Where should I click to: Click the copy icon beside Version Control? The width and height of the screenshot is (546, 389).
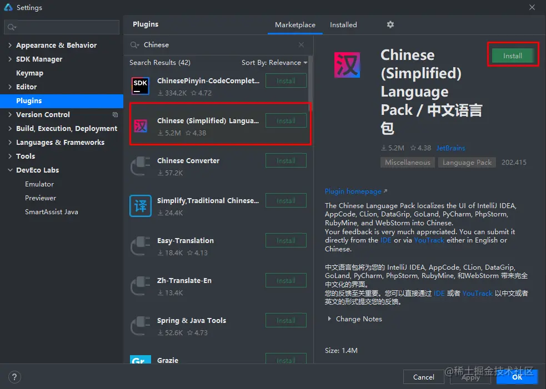[116, 114]
